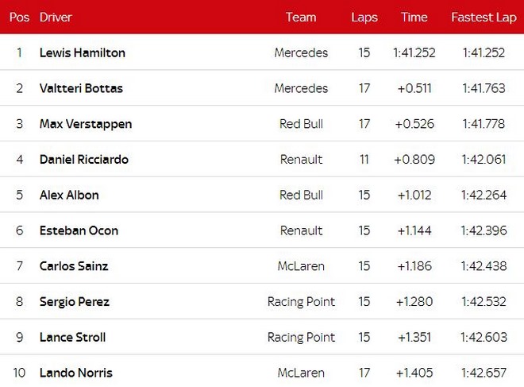Click on Daniel Ricciardo

[84, 159]
